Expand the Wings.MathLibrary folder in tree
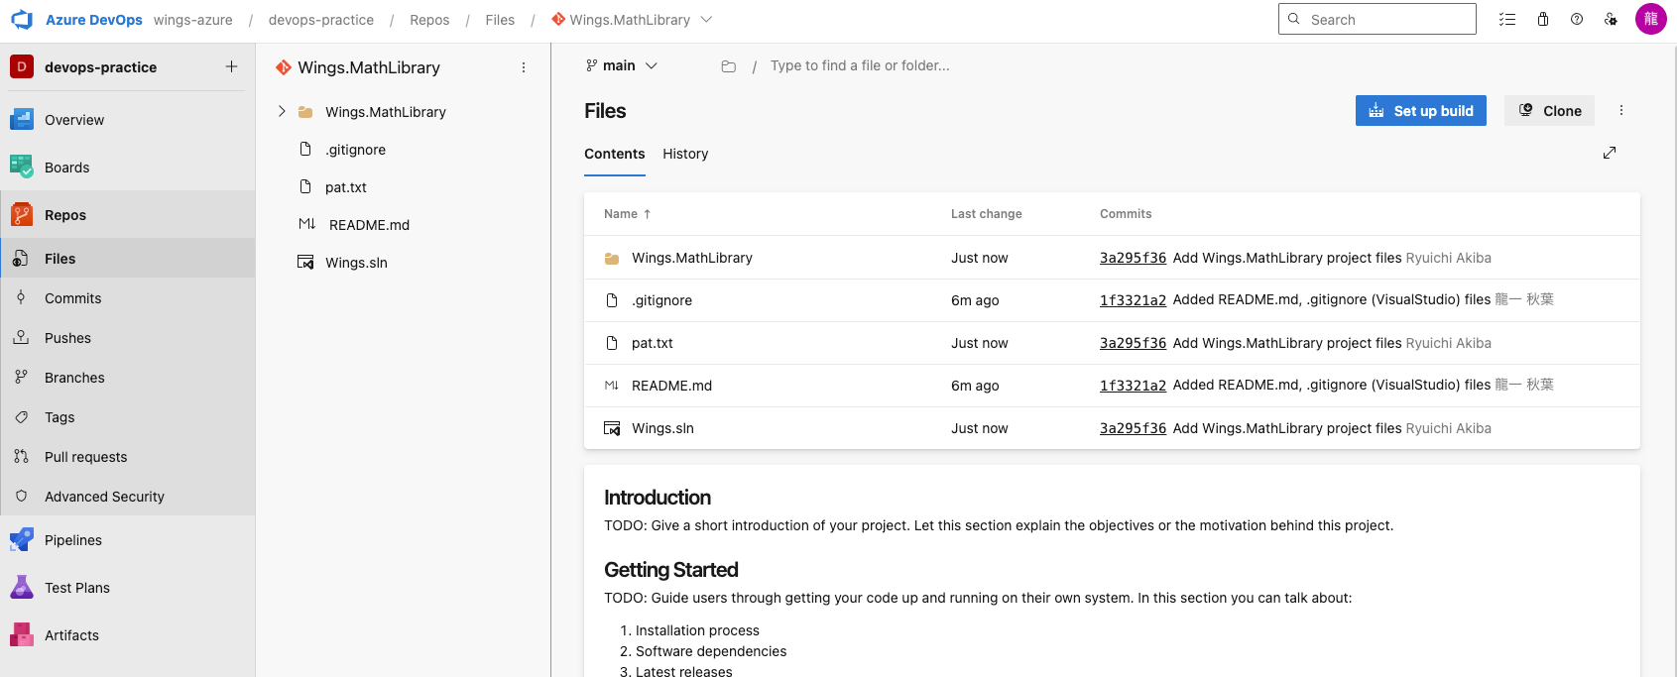The height and width of the screenshot is (677, 1677). tap(282, 112)
